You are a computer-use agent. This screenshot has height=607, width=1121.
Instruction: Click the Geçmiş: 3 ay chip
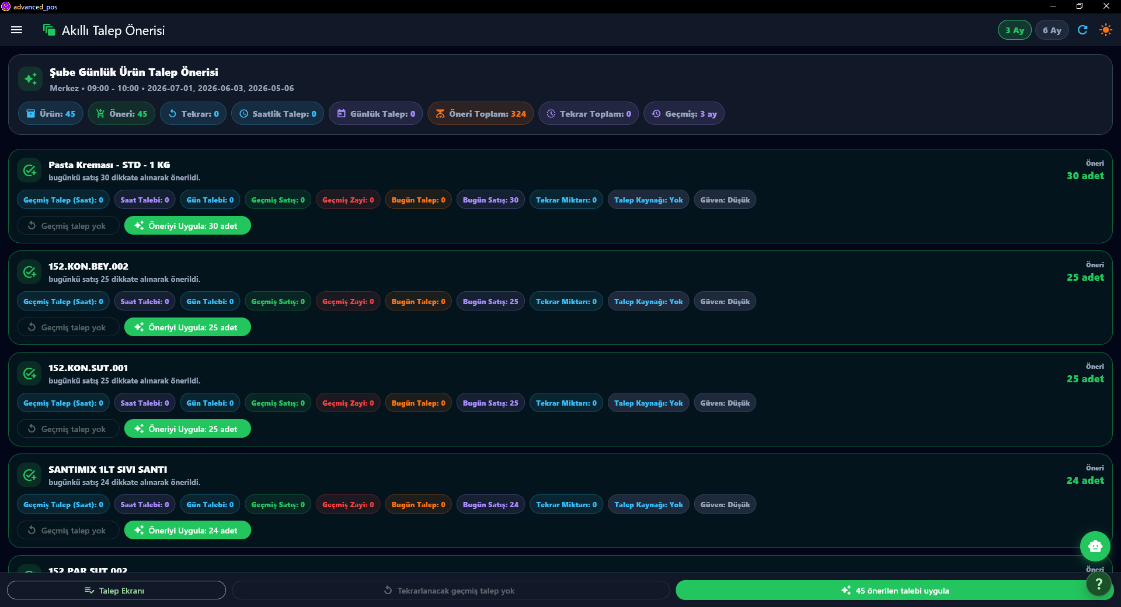(684, 114)
